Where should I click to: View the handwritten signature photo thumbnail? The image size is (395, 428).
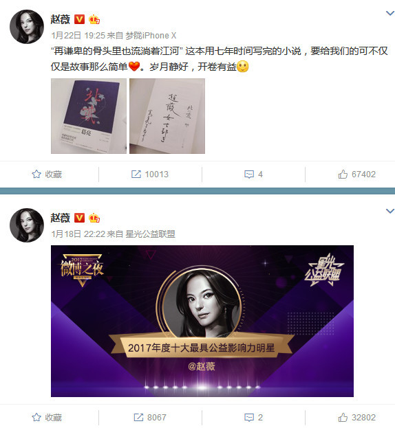(167, 116)
